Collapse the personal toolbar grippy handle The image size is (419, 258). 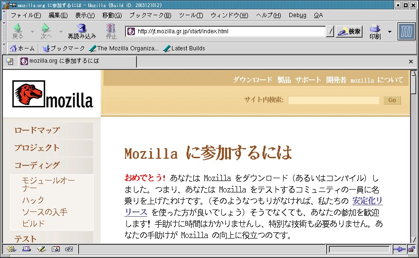4,48
